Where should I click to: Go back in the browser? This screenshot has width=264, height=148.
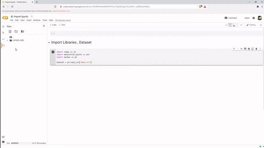tap(3, 7)
